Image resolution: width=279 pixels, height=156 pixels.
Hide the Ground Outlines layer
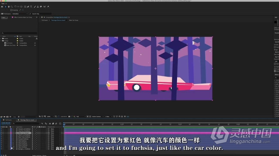pos(1,139)
